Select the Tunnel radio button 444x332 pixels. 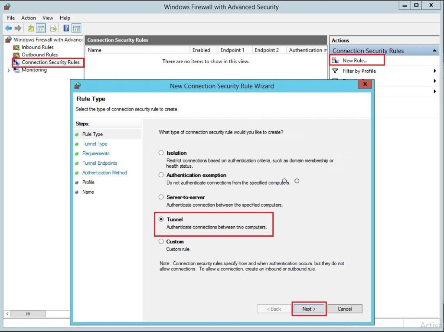tap(161, 219)
